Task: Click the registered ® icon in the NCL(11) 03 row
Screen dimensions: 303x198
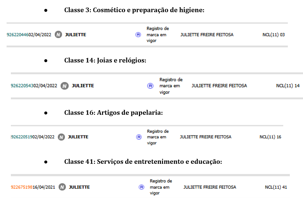Action: point(138,35)
